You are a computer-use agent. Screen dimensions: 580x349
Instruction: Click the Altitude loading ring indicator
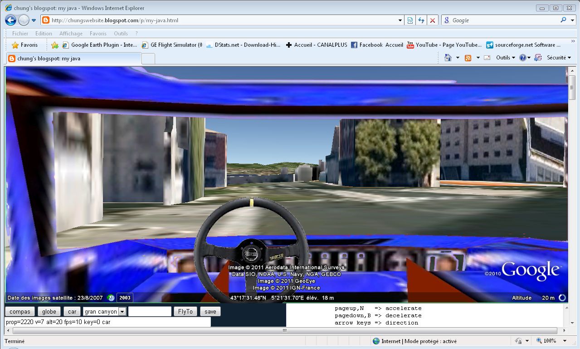[x=562, y=298]
